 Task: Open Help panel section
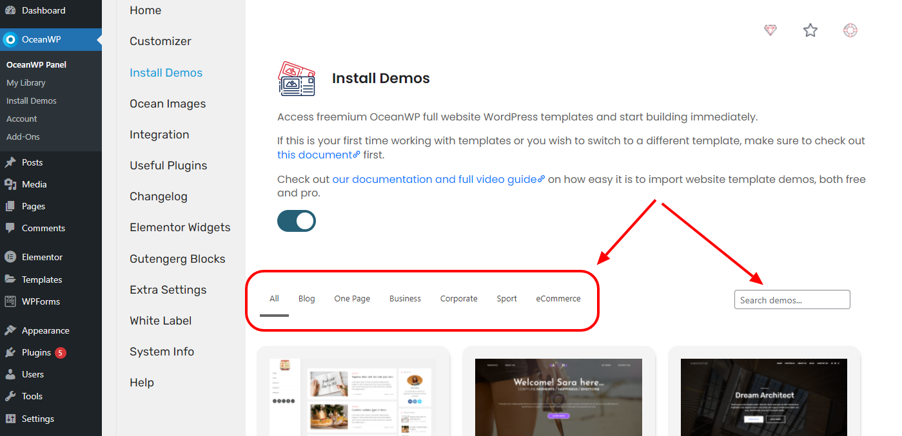coord(142,383)
